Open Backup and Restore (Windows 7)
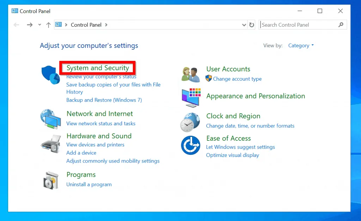361x221 pixels. (104, 100)
